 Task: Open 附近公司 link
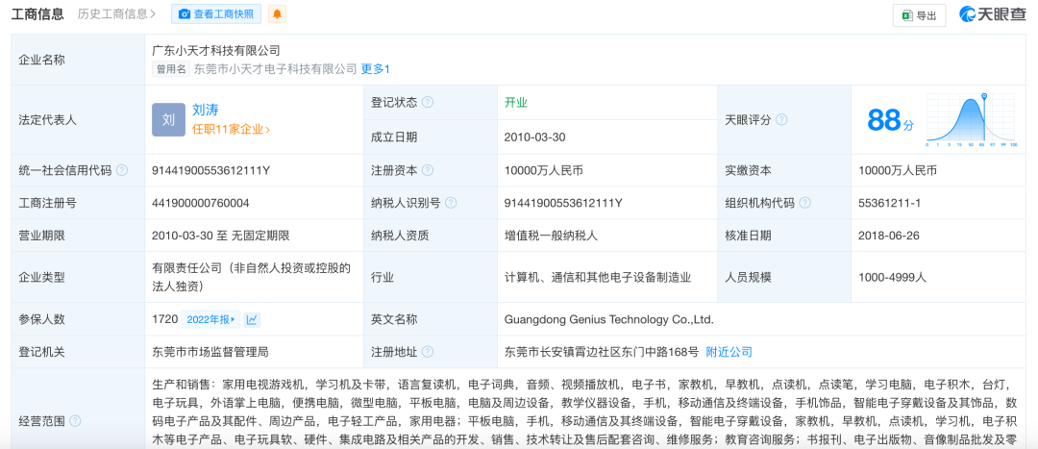tap(729, 352)
